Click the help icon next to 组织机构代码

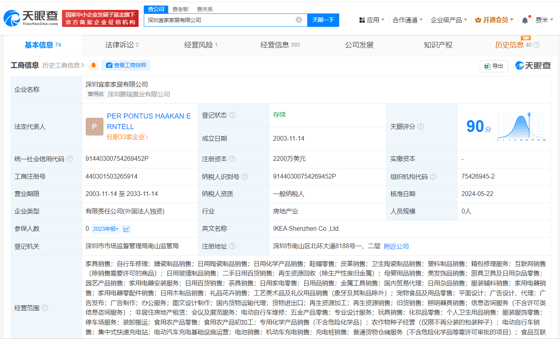click(433, 177)
